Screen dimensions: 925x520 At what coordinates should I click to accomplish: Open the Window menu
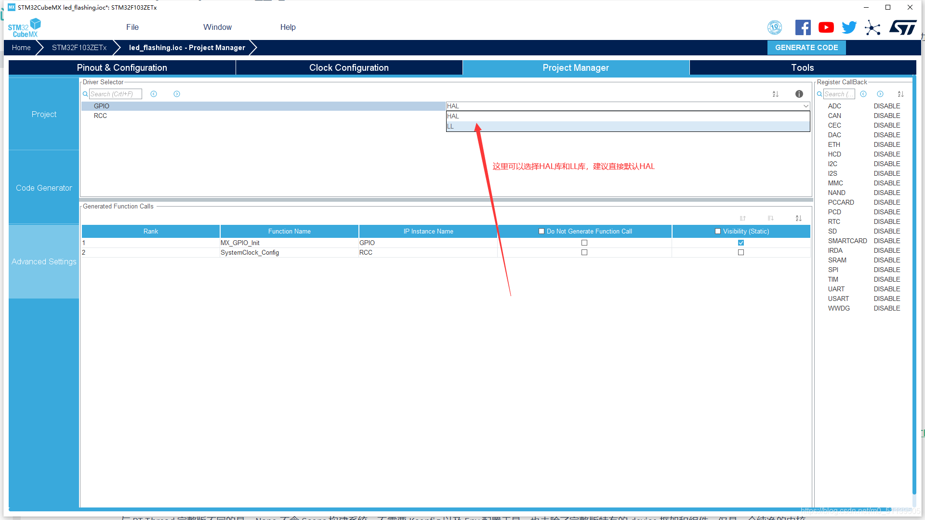217,27
